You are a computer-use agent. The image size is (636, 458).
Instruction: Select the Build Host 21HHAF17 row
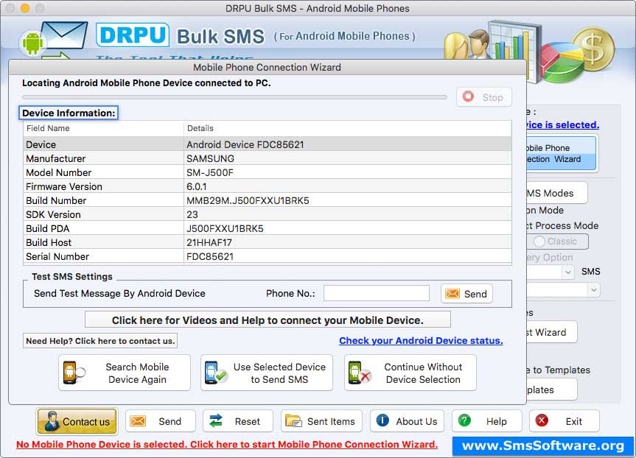coord(268,242)
